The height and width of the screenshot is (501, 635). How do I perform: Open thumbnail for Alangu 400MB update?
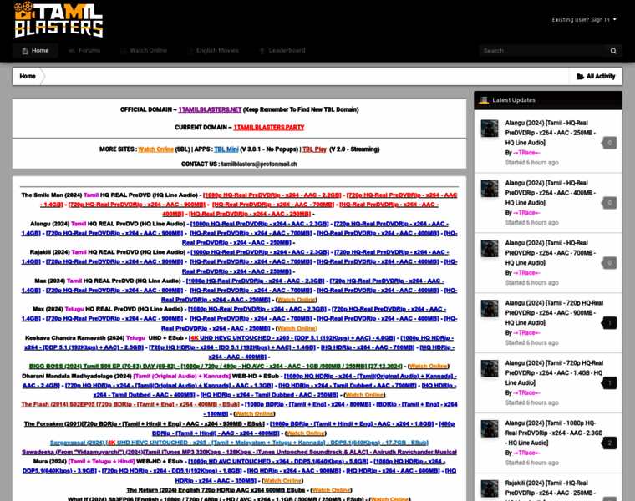490,188
